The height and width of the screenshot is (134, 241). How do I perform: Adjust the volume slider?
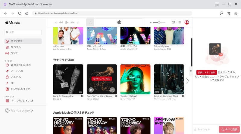(159, 23)
